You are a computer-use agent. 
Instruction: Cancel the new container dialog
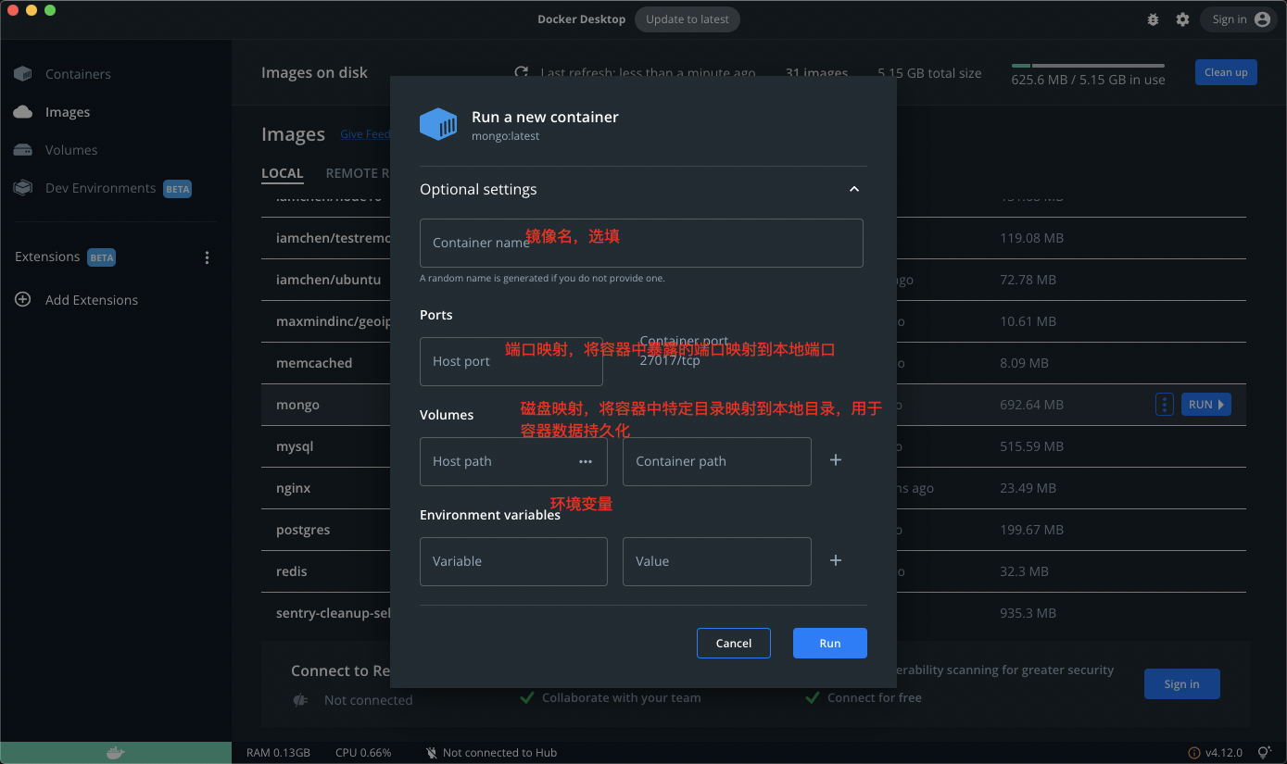click(734, 644)
